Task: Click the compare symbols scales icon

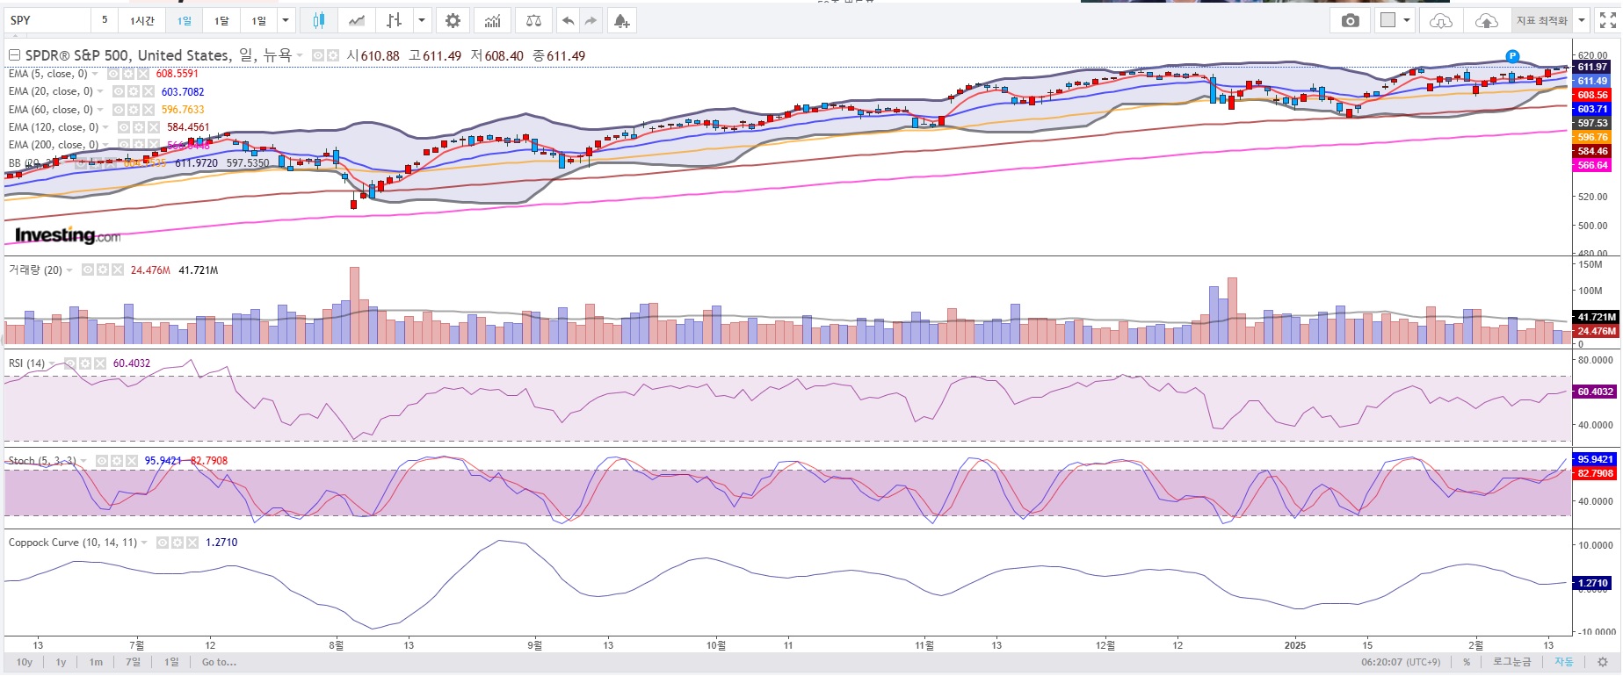Action: tap(533, 20)
